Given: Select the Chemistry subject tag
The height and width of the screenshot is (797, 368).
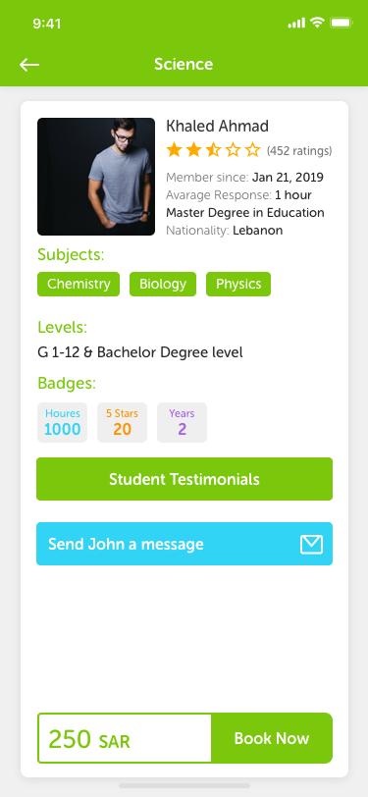Looking at the screenshot, I should pyautogui.click(x=79, y=284).
